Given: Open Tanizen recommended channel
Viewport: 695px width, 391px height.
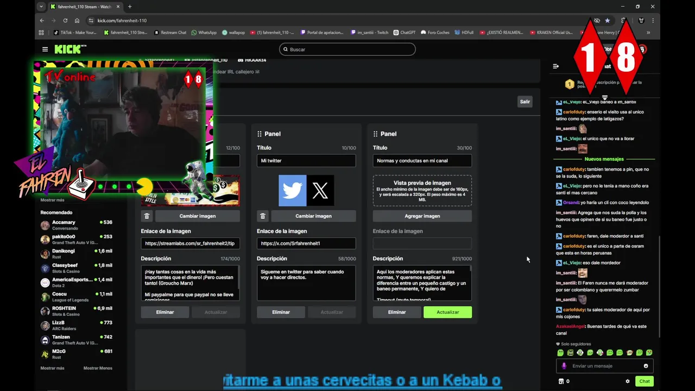Looking at the screenshot, I should pos(77,340).
